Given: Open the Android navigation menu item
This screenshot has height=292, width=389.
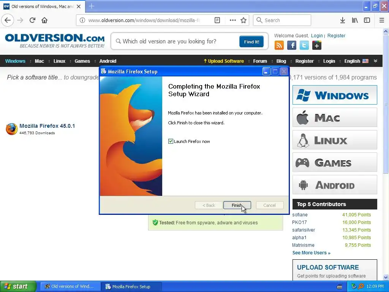Looking at the screenshot, I should coord(108,61).
